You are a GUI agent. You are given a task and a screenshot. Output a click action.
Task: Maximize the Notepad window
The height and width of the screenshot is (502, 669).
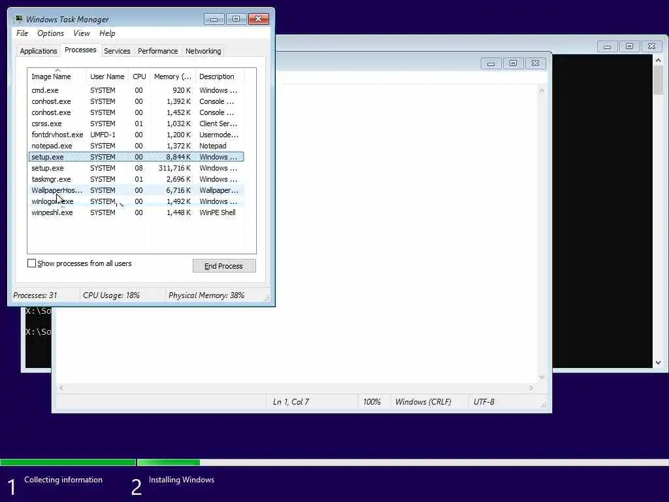(x=513, y=63)
